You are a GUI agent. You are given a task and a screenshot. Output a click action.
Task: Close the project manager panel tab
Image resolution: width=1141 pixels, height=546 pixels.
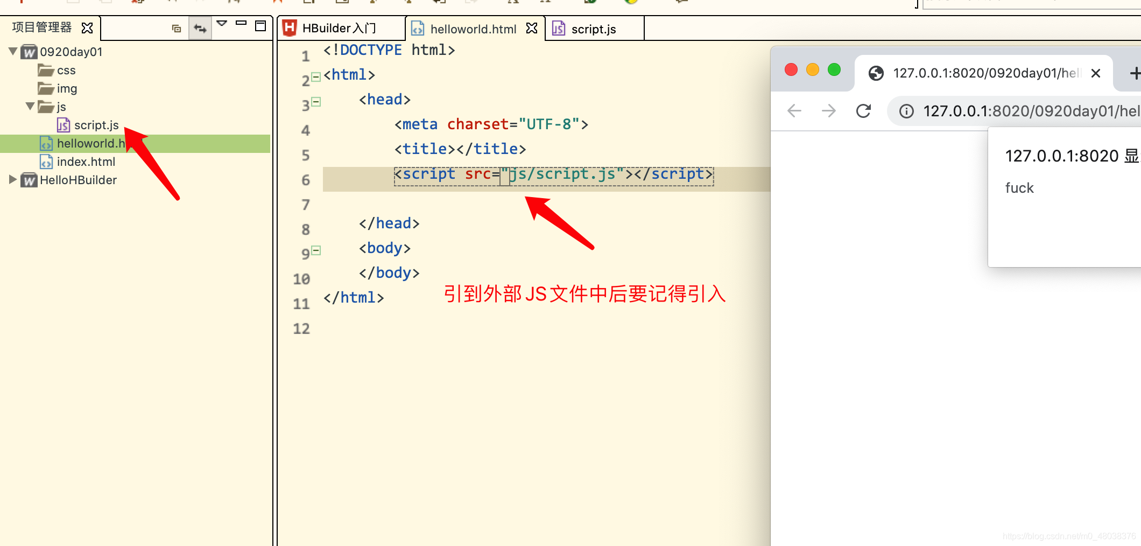pyautogui.click(x=87, y=27)
